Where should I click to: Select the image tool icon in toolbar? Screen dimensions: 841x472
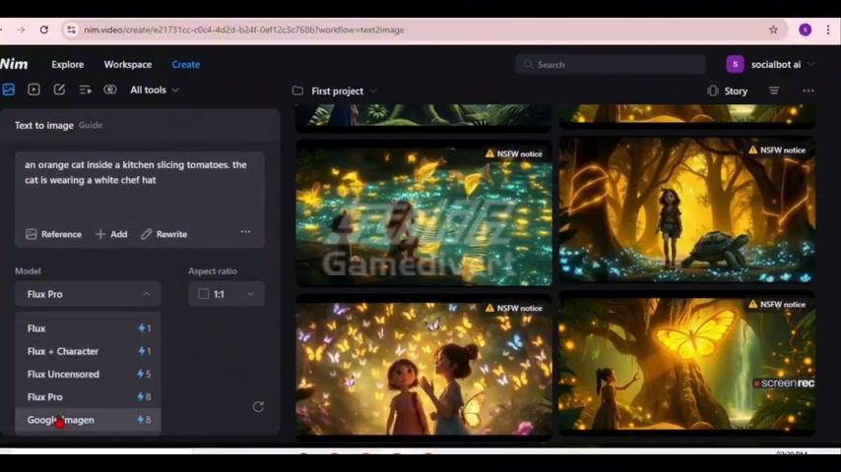click(x=9, y=89)
